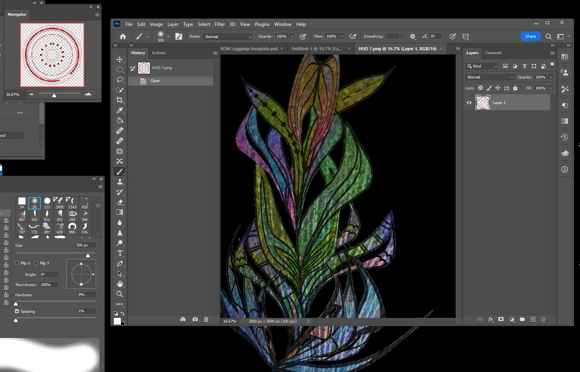This screenshot has height=372, width=580.
Task: Open the layer Kind filter dropdown
Action: coord(482,66)
